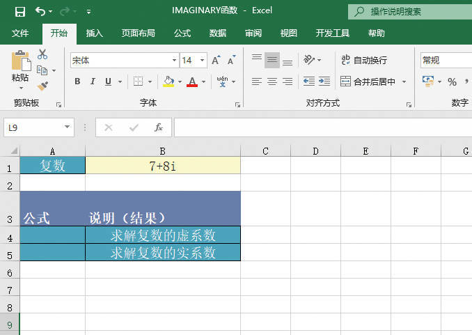
Task: Click the 合并后居中 merge button
Action: coord(368,81)
